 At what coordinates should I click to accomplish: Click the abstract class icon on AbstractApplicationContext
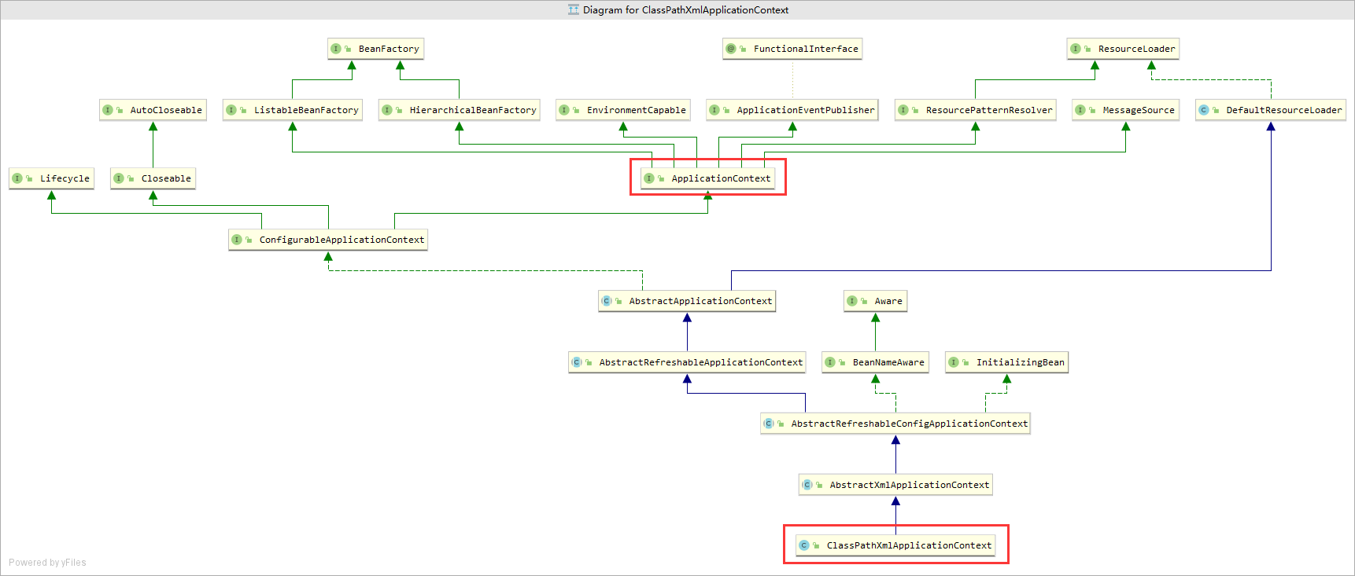click(x=607, y=301)
